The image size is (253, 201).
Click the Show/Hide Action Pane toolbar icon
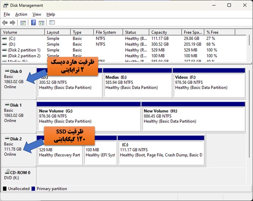[41, 23]
